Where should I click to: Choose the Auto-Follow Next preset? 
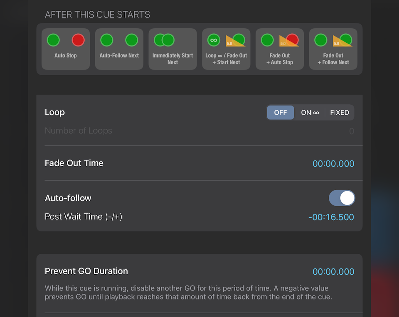tap(119, 49)
